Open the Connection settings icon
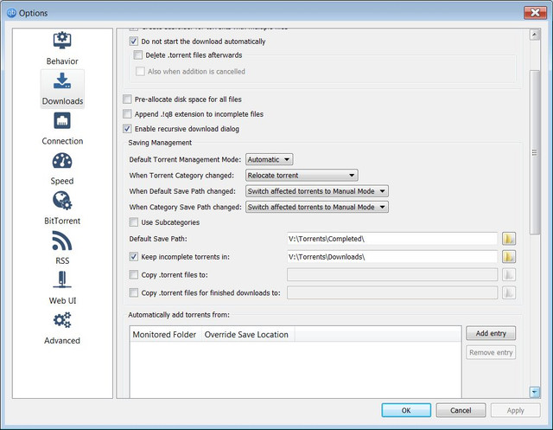 pyautogui.click(x=62, y=121)
